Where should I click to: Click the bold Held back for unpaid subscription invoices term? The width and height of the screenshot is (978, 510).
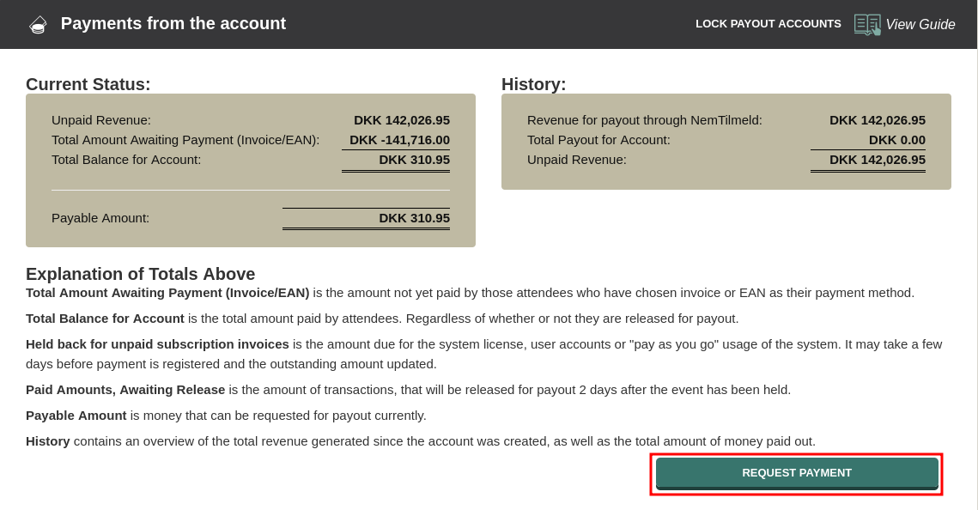click(x=157, y=344)
